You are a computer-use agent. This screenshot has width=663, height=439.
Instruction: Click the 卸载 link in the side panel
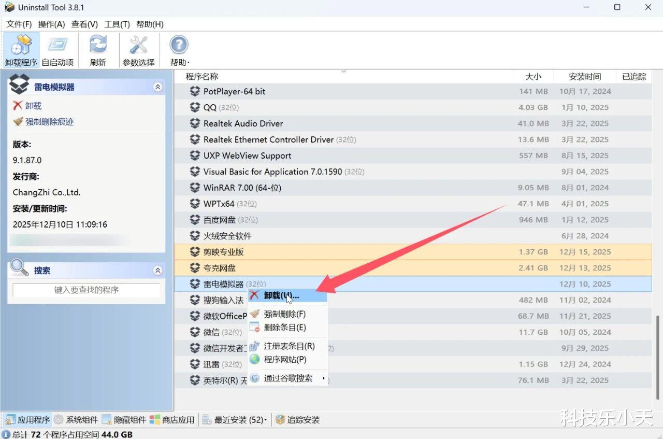33,106
